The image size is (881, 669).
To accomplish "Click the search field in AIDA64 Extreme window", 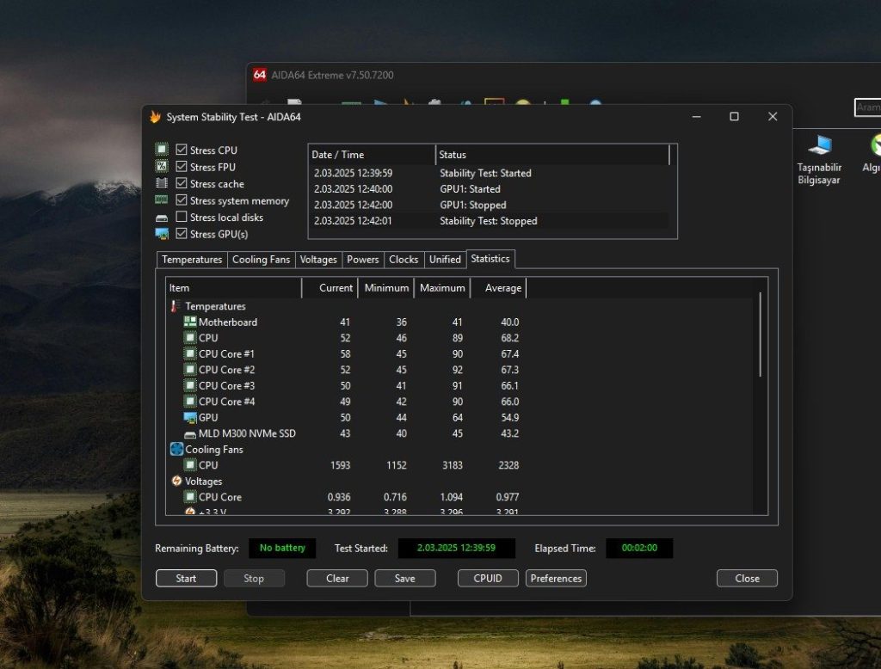I will (867, 107).
